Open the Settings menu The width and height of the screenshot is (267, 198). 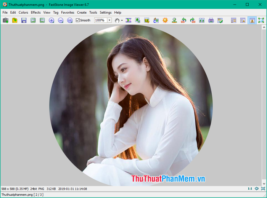pos(106,13)
